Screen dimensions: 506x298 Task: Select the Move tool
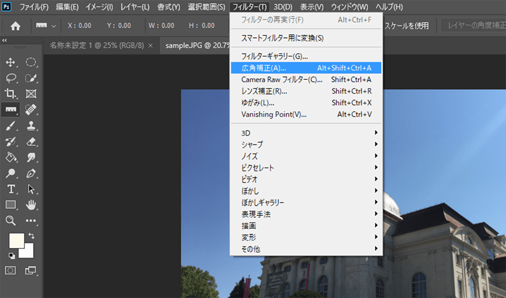click(x=11, y=62)
